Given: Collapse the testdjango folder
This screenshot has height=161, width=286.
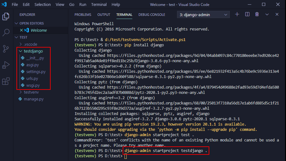Looking at the screenshot, I should point(20,51).
